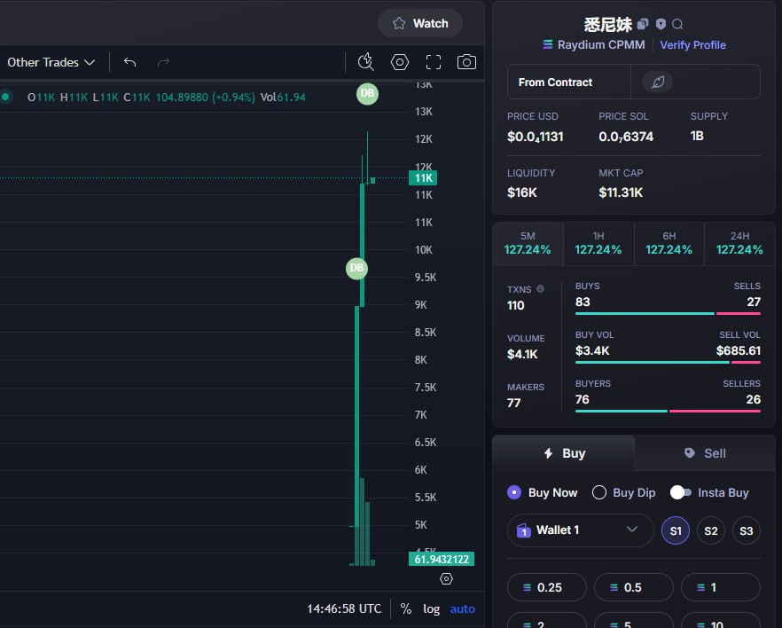Click the leaf icon tab
This screenshot has height=628, width=782.
click(x=657, y=82)
